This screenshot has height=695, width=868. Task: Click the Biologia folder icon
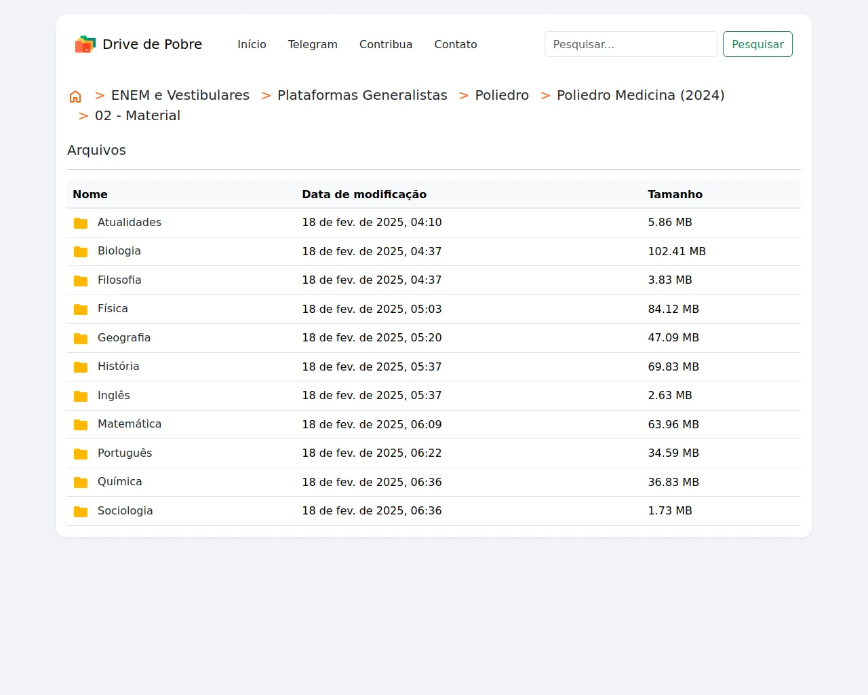tap(81, 252)
